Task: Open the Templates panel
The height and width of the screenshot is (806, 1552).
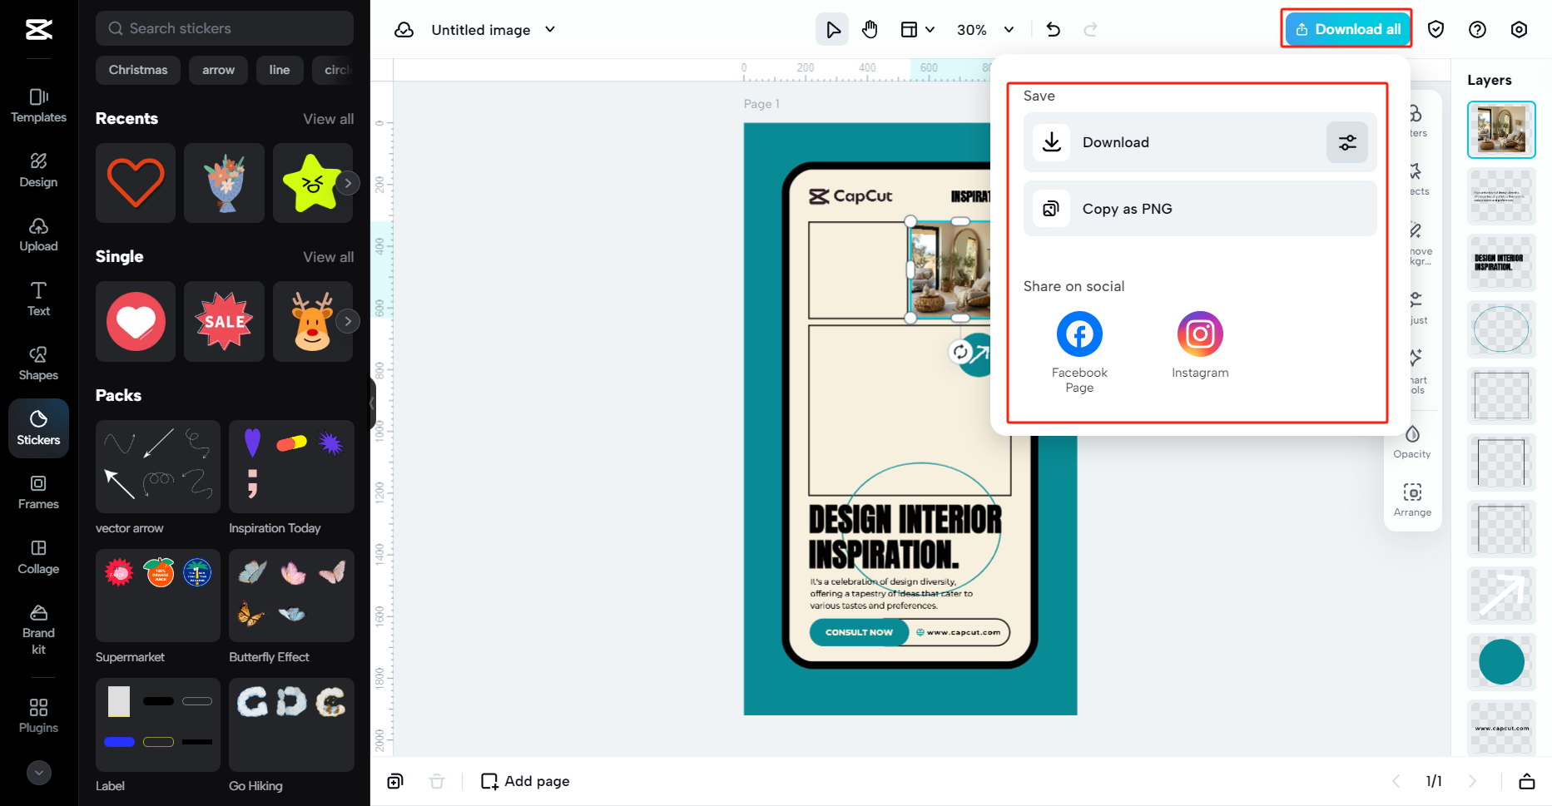Action: click(x=37, y=106)
